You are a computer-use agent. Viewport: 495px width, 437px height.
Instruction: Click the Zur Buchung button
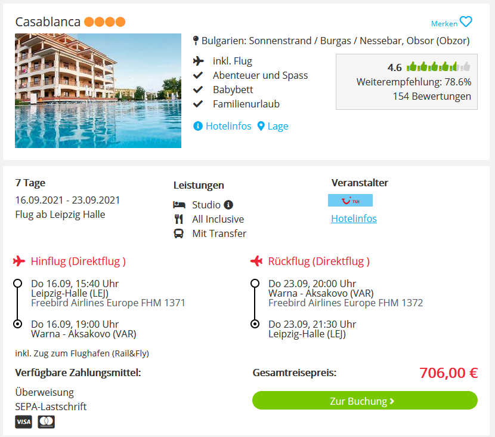point(364,401)
